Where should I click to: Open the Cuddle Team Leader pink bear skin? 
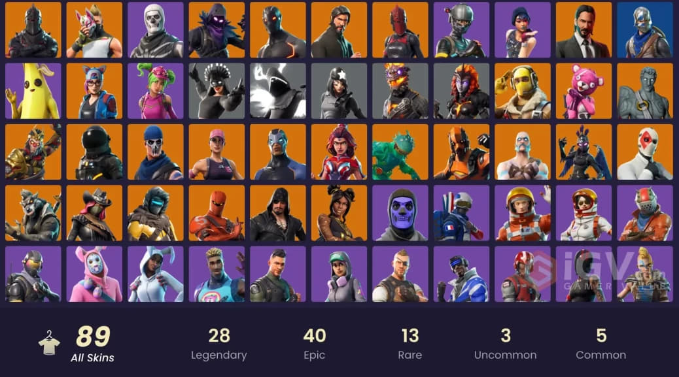(583, 91)
